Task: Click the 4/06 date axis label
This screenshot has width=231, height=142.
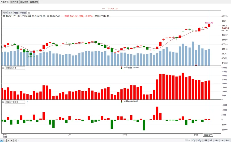Action: coord(69,135)
